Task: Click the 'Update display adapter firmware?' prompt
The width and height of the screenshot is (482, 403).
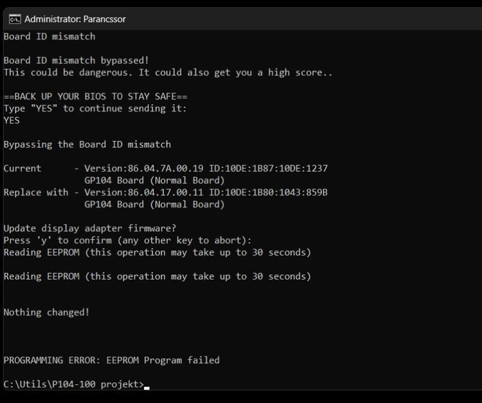Action: point(90,228)
